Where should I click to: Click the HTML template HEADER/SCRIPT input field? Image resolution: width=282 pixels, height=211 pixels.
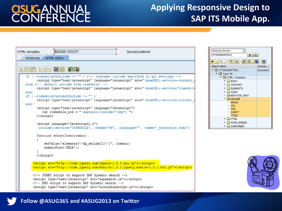[85, 52]
